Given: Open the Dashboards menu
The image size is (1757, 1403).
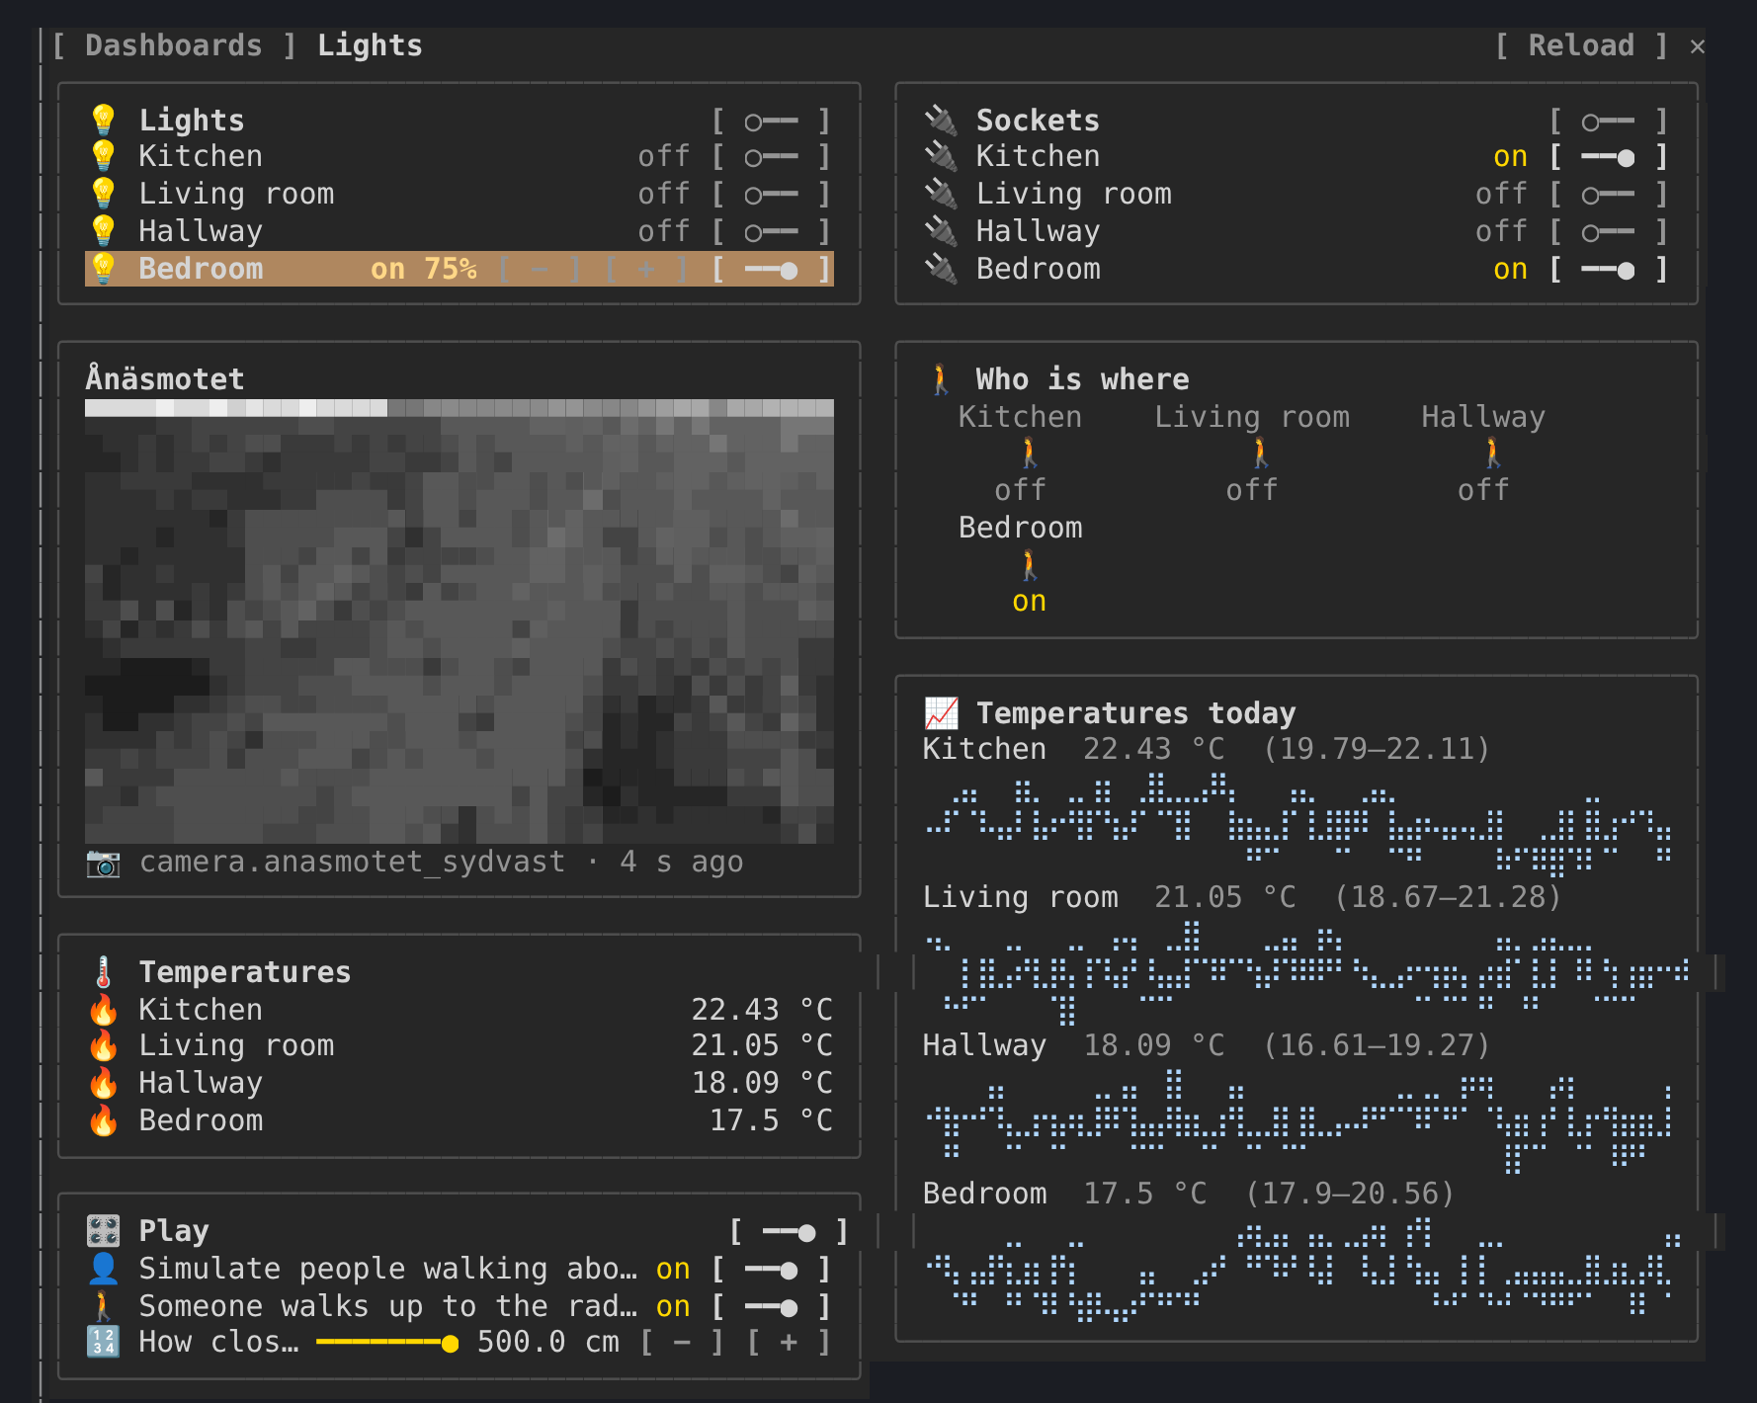Looking at the screenshot, I should pyautogui.click(x=174, y=45).
